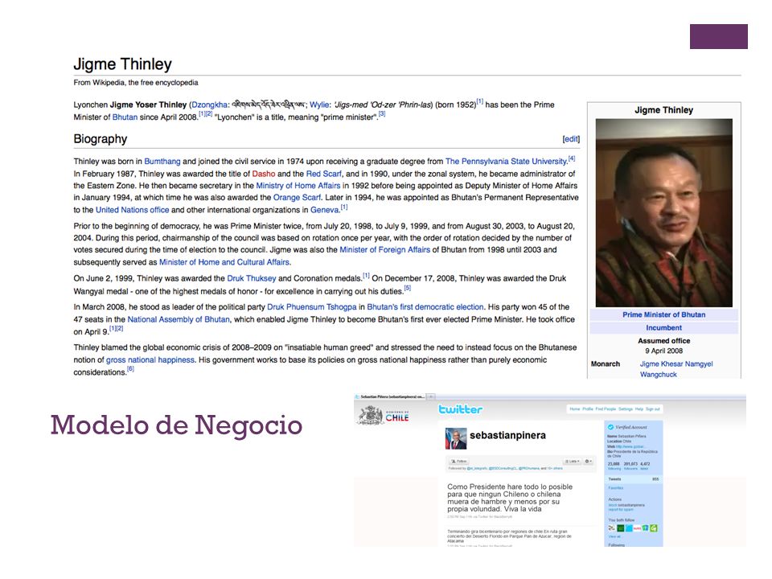
Task: Click citation [6] after 'considerations'
Action: (130, 369)
